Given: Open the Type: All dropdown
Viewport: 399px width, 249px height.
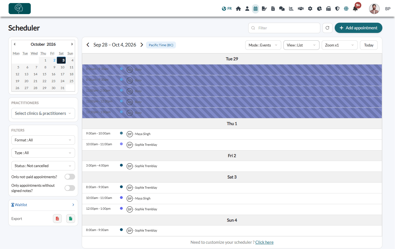Looking at the screenshot, I should pos(43,153).
